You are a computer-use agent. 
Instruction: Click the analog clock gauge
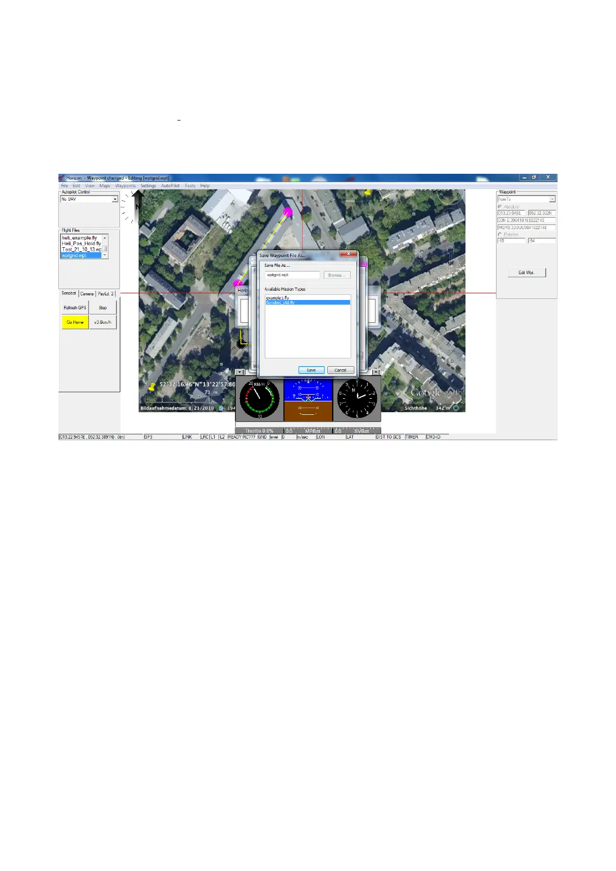[x=357, y=399]
